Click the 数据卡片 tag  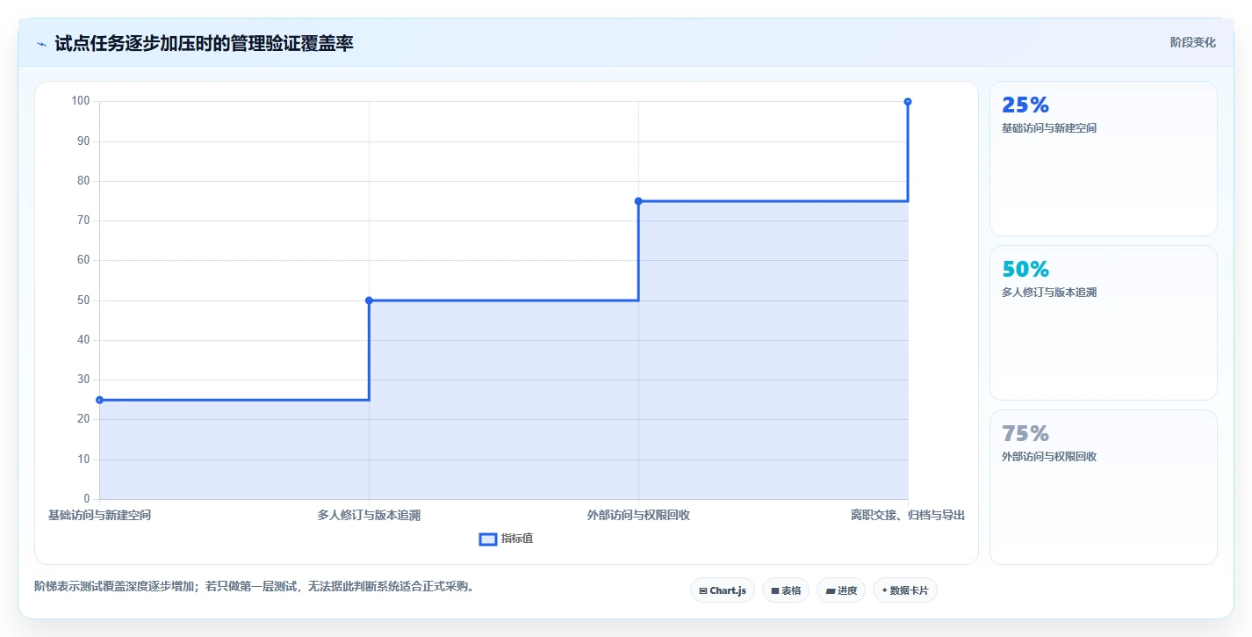pyautogui.click(x=904, y=590)
